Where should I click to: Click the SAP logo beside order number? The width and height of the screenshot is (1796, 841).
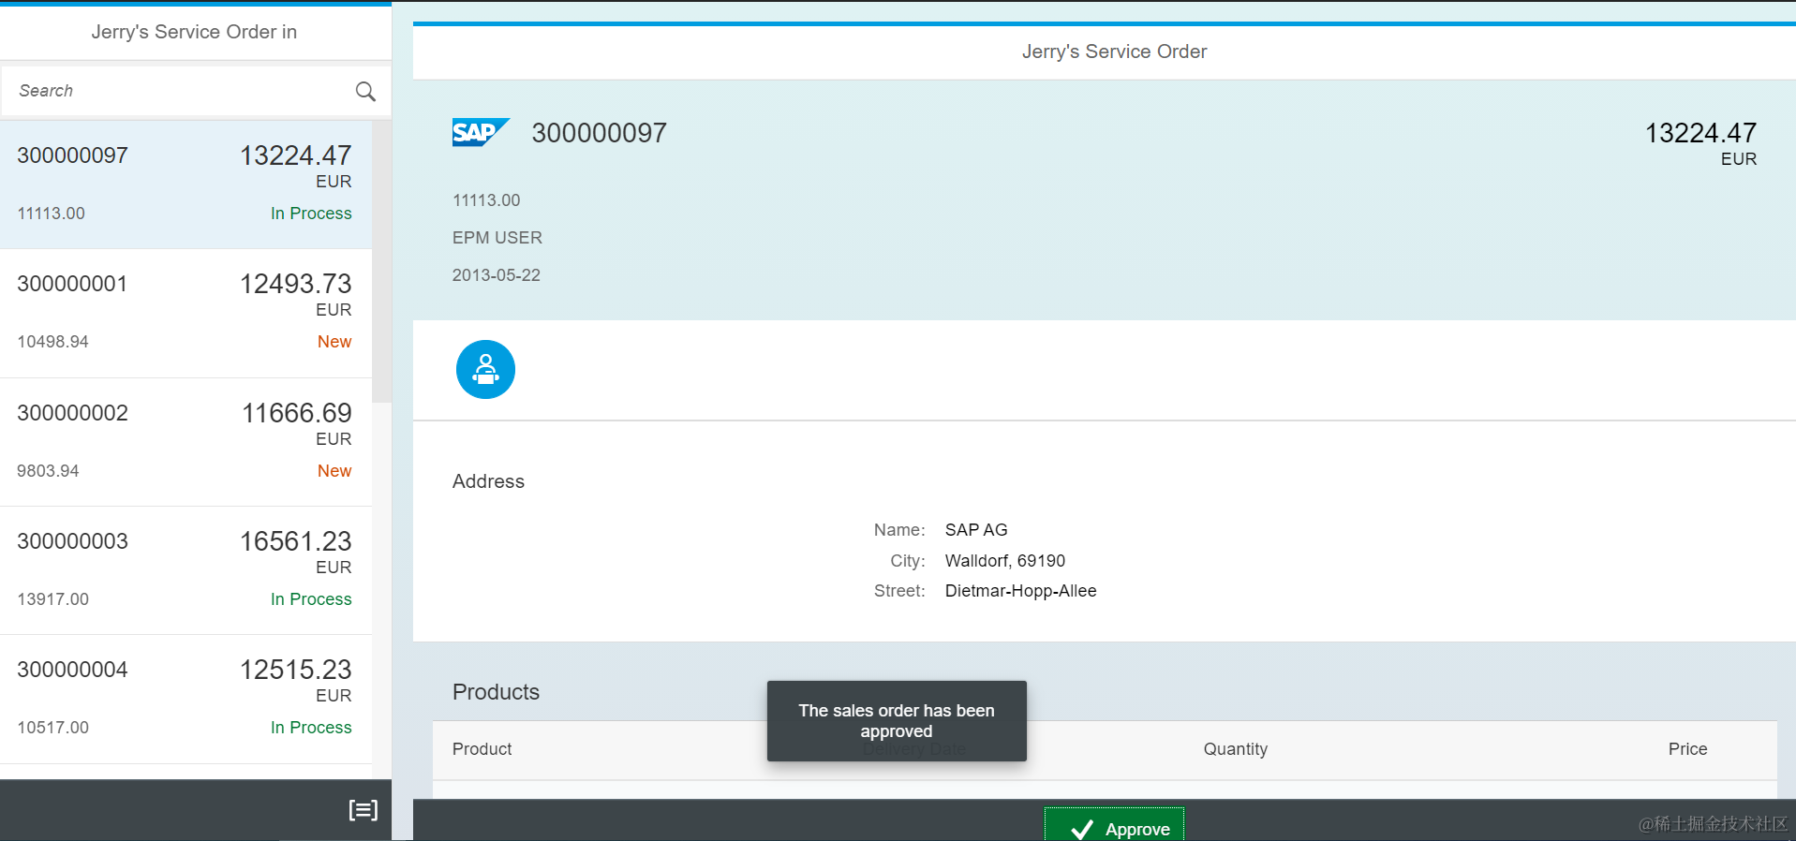481,132
